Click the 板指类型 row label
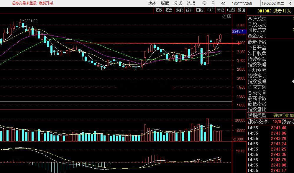This screenshot has height=173, width=294. click(x=257, y=115)
